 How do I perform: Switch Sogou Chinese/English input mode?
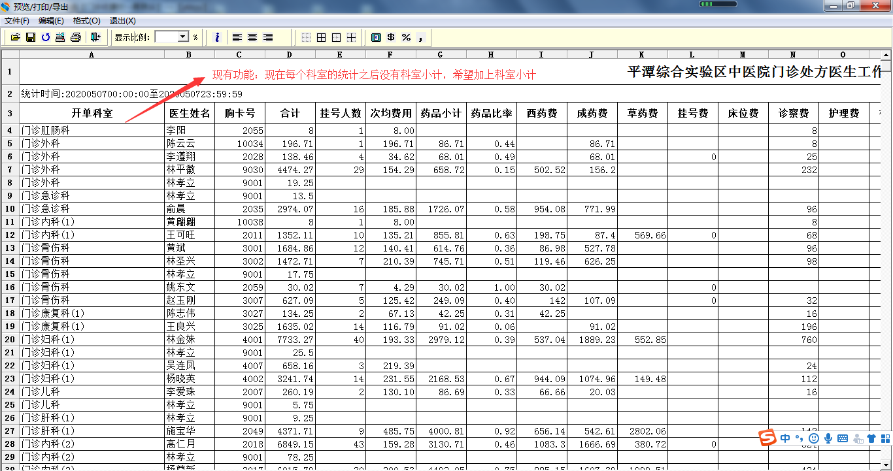785,438
